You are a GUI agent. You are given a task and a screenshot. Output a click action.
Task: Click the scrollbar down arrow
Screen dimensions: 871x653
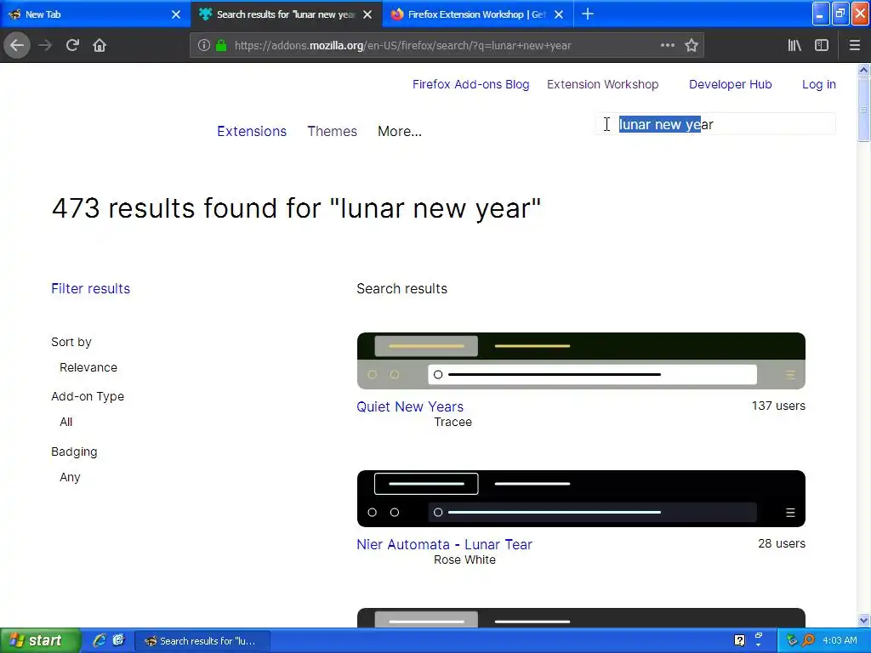click(863, 620)
